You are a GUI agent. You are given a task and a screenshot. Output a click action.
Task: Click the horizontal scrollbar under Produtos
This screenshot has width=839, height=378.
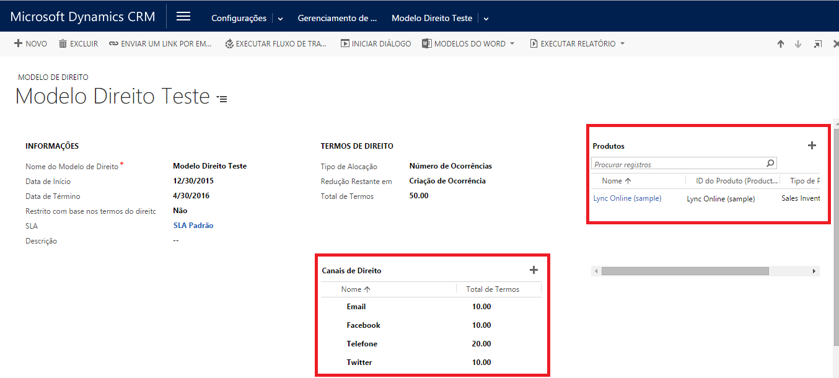[685, 271]
